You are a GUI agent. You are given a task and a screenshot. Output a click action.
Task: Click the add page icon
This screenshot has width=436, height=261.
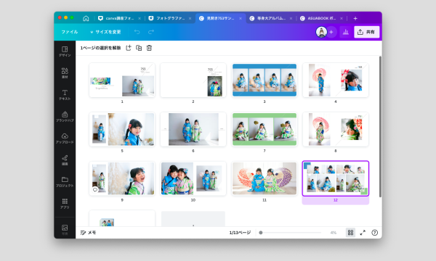[x=128, y=48]
